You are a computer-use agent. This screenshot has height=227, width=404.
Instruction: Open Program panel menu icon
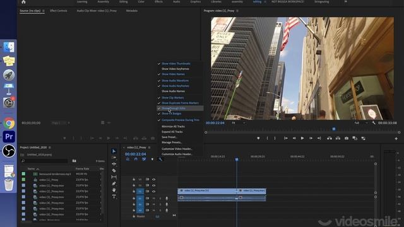point(237,11)
